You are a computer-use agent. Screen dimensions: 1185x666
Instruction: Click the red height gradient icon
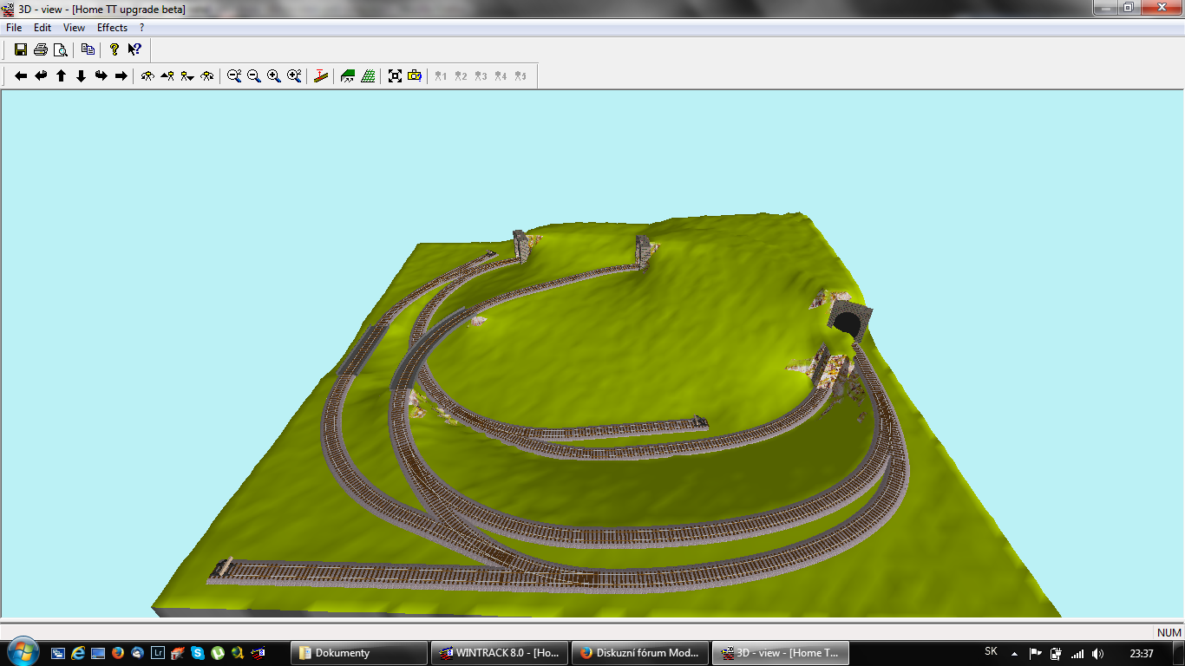(321, 76)
